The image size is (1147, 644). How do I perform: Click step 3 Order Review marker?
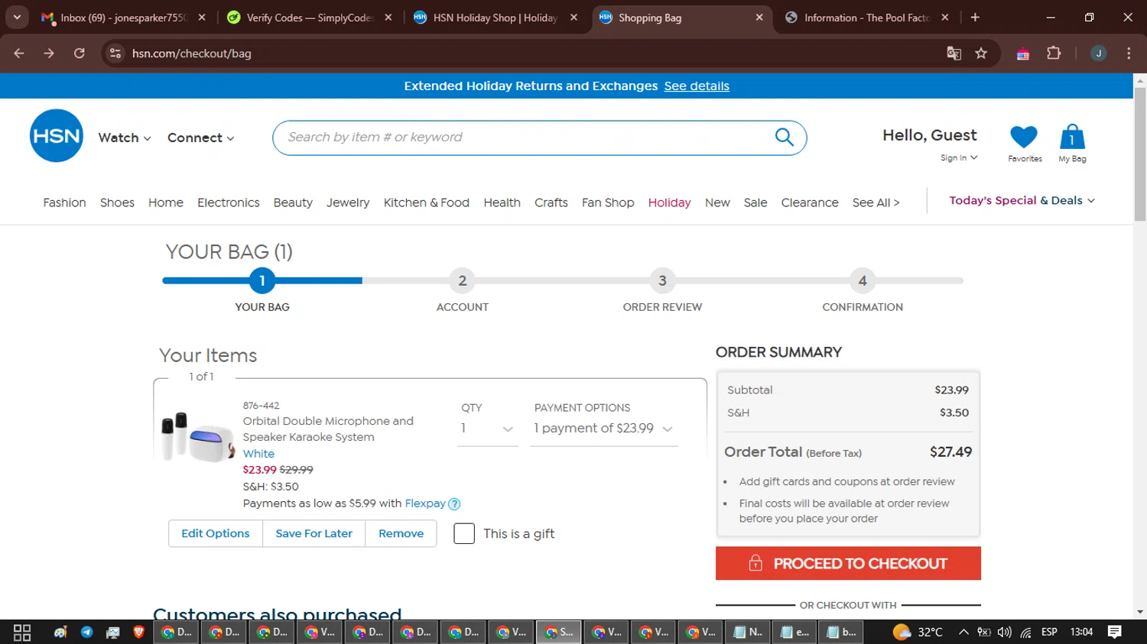pyautogui.click(x=662, y=280)
